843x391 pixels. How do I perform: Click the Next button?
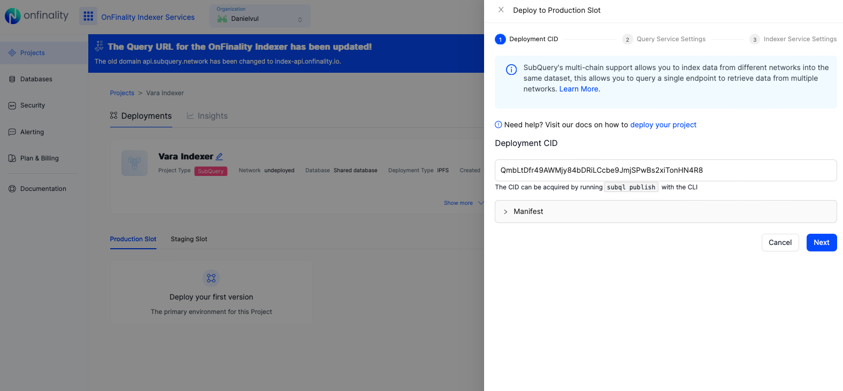pyautogui.click(x=822, y=242)
